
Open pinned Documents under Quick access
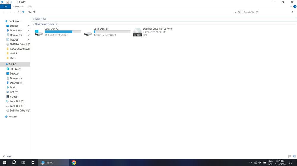pyautogui.click(x=16, y=35)
